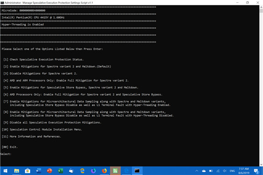Image resolution: width=263 pixels, height=175 pixels.
Task: Open the volume control in the tray
Action: coord(225,171)
